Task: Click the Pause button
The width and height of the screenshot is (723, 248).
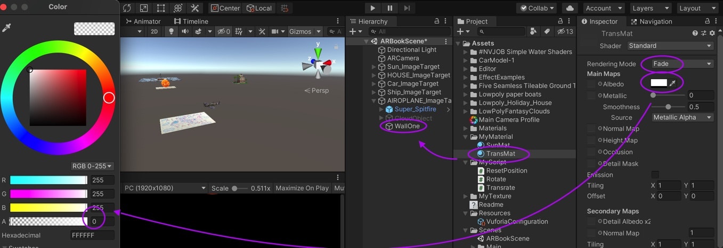Action: click(x=390, y=8)
